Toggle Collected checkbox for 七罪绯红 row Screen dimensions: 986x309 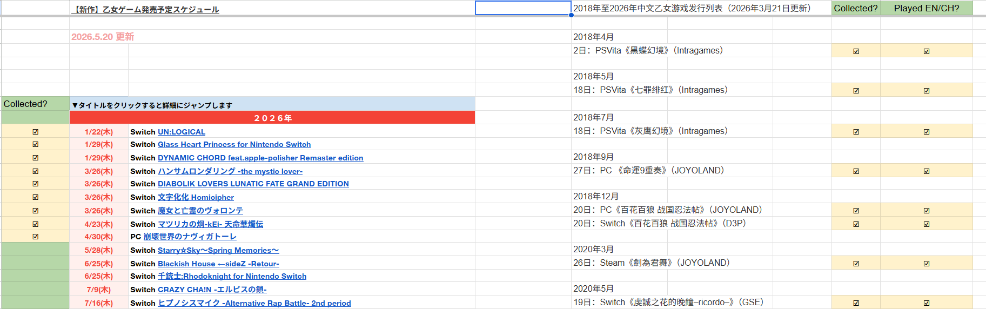click(x=856, y=91)
